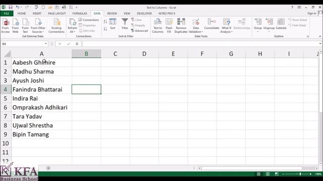Open the Name Box dropdown arrow
323x181 pixels.
[46, 44]
